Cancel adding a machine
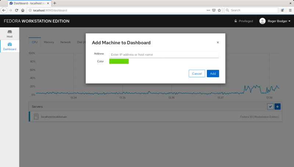Image resolution: width=294 pixels, height=167 pixels. (197, 74)
